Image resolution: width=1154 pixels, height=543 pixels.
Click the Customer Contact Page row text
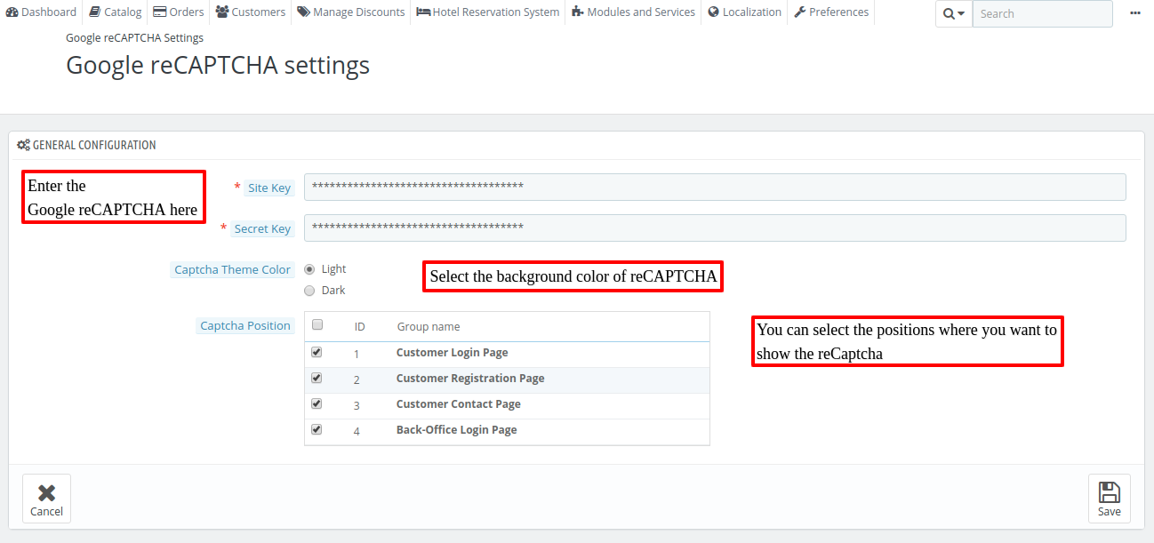click(x=459, y=404)
